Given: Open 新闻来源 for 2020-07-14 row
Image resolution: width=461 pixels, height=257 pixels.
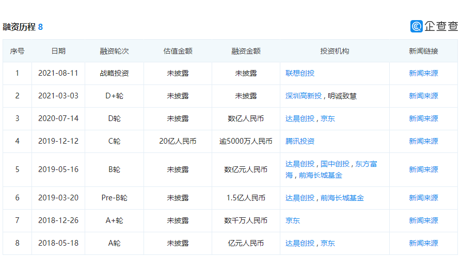Looking at the screenshot, I should point(423,118).
